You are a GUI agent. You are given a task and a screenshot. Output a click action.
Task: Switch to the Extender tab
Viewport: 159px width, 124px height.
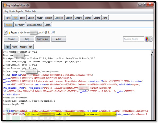tap(88, 18)
